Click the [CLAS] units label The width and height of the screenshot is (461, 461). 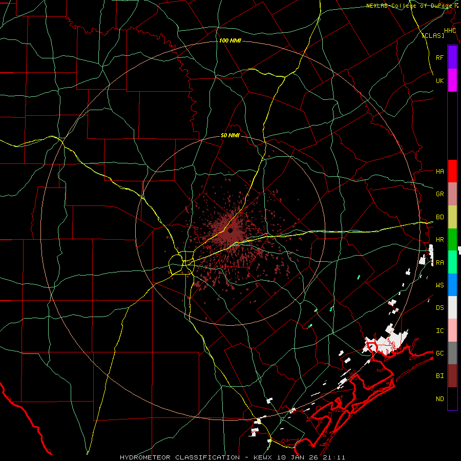[433, 35]
